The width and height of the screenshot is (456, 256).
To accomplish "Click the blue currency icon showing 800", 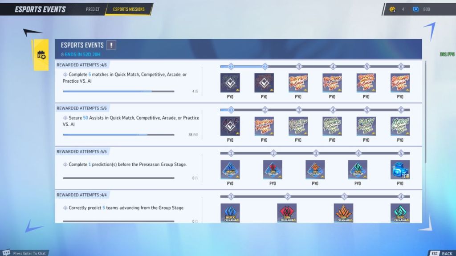I will pos(416,9).
